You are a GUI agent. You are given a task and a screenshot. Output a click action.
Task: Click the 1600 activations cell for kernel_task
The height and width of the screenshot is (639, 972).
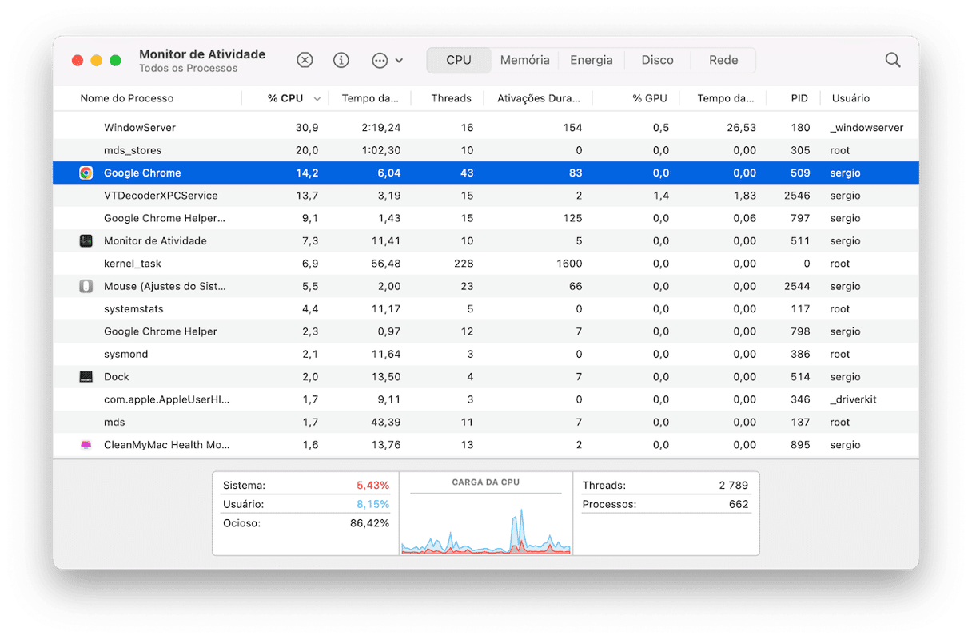pyautogui.click(x=569, y=264)
